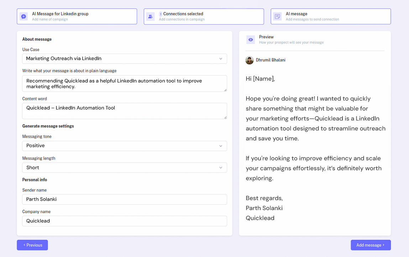
Task: Click into the Company name field
Action: tap(125, 221)
